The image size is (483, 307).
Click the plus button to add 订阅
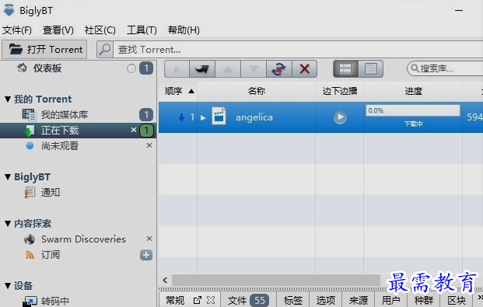point(146,255)
